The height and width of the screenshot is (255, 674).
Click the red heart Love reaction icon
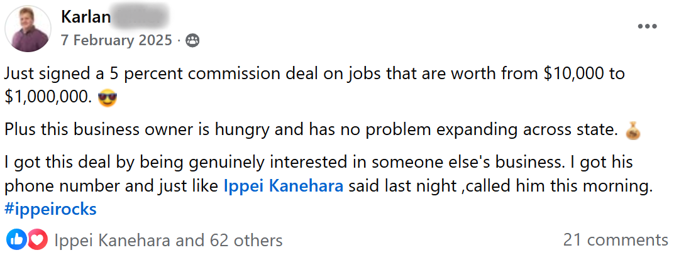pos(37,239)
